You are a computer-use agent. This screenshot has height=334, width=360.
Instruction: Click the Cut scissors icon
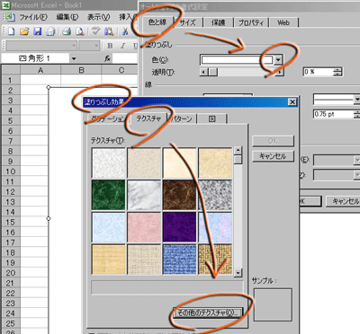point(125,31)
